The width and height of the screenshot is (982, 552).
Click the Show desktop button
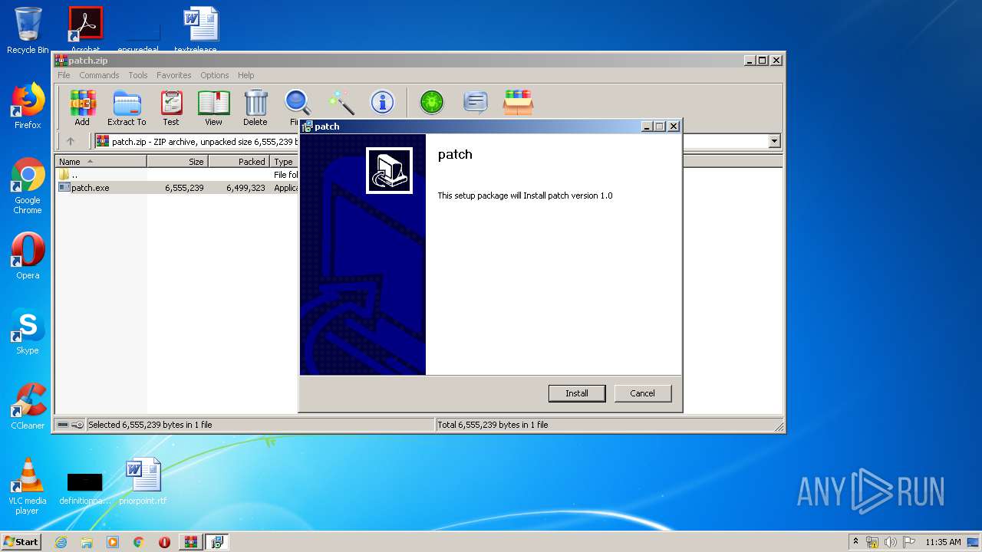[974, 542]
